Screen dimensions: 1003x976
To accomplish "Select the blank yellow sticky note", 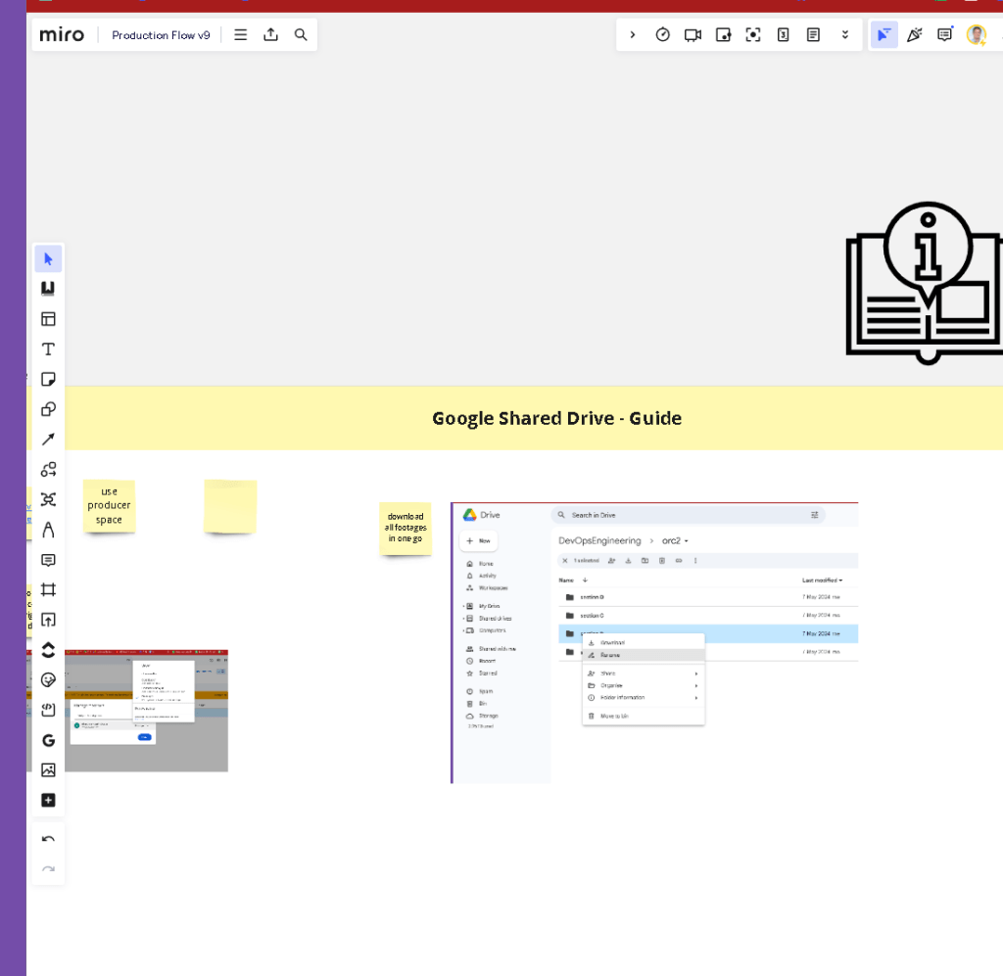I will coord(230,506).
